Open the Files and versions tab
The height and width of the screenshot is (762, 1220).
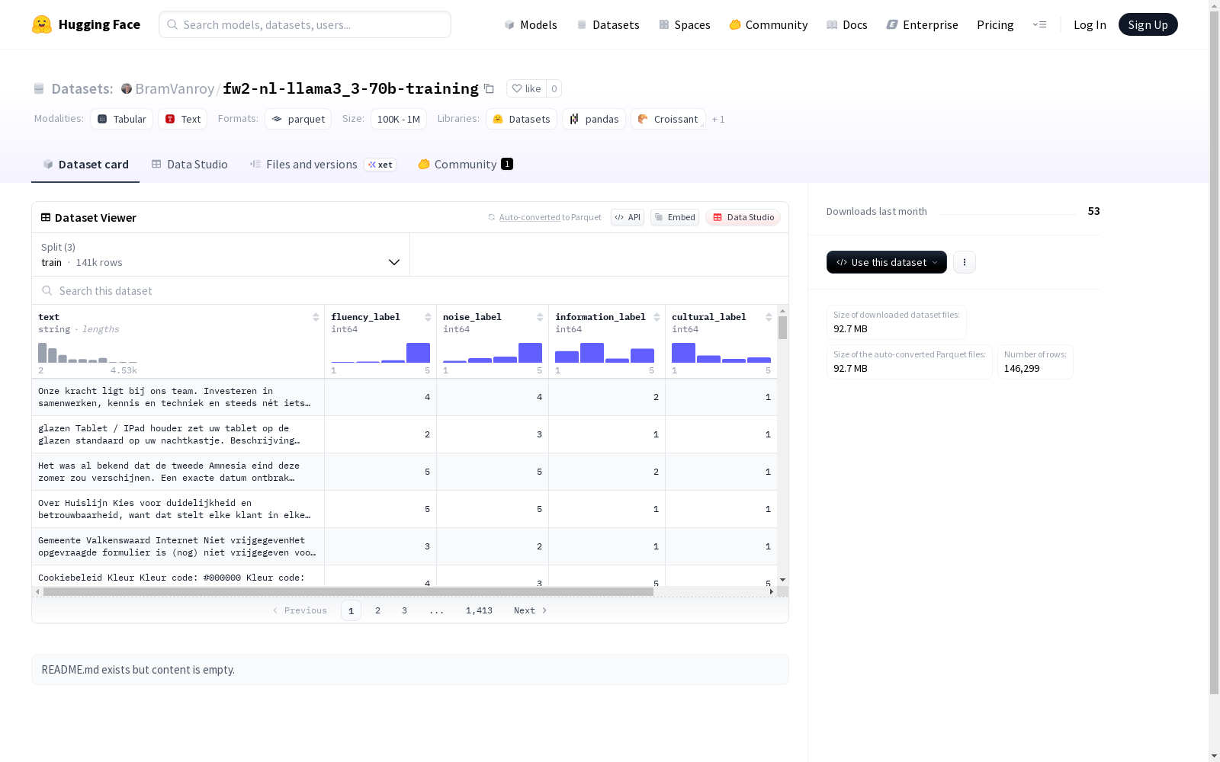click(x=323, y=165)
